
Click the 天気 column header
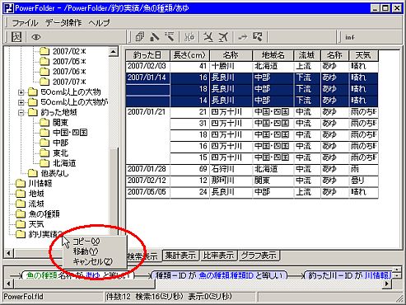363,55
